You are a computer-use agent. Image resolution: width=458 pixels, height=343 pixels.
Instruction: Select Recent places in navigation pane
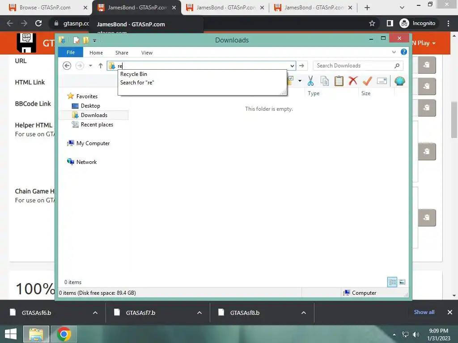pyautogui.click(x=97, y=125)
